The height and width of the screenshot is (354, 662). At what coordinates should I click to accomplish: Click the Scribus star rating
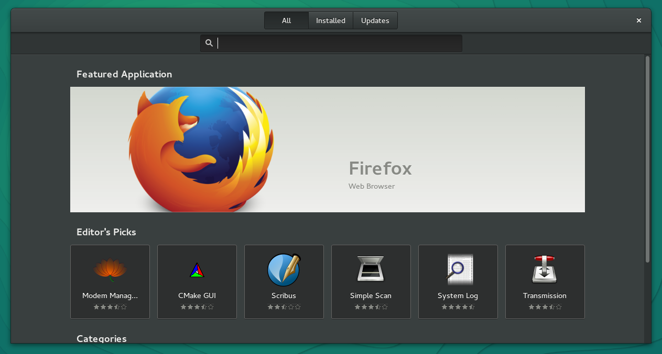point(284,307)
